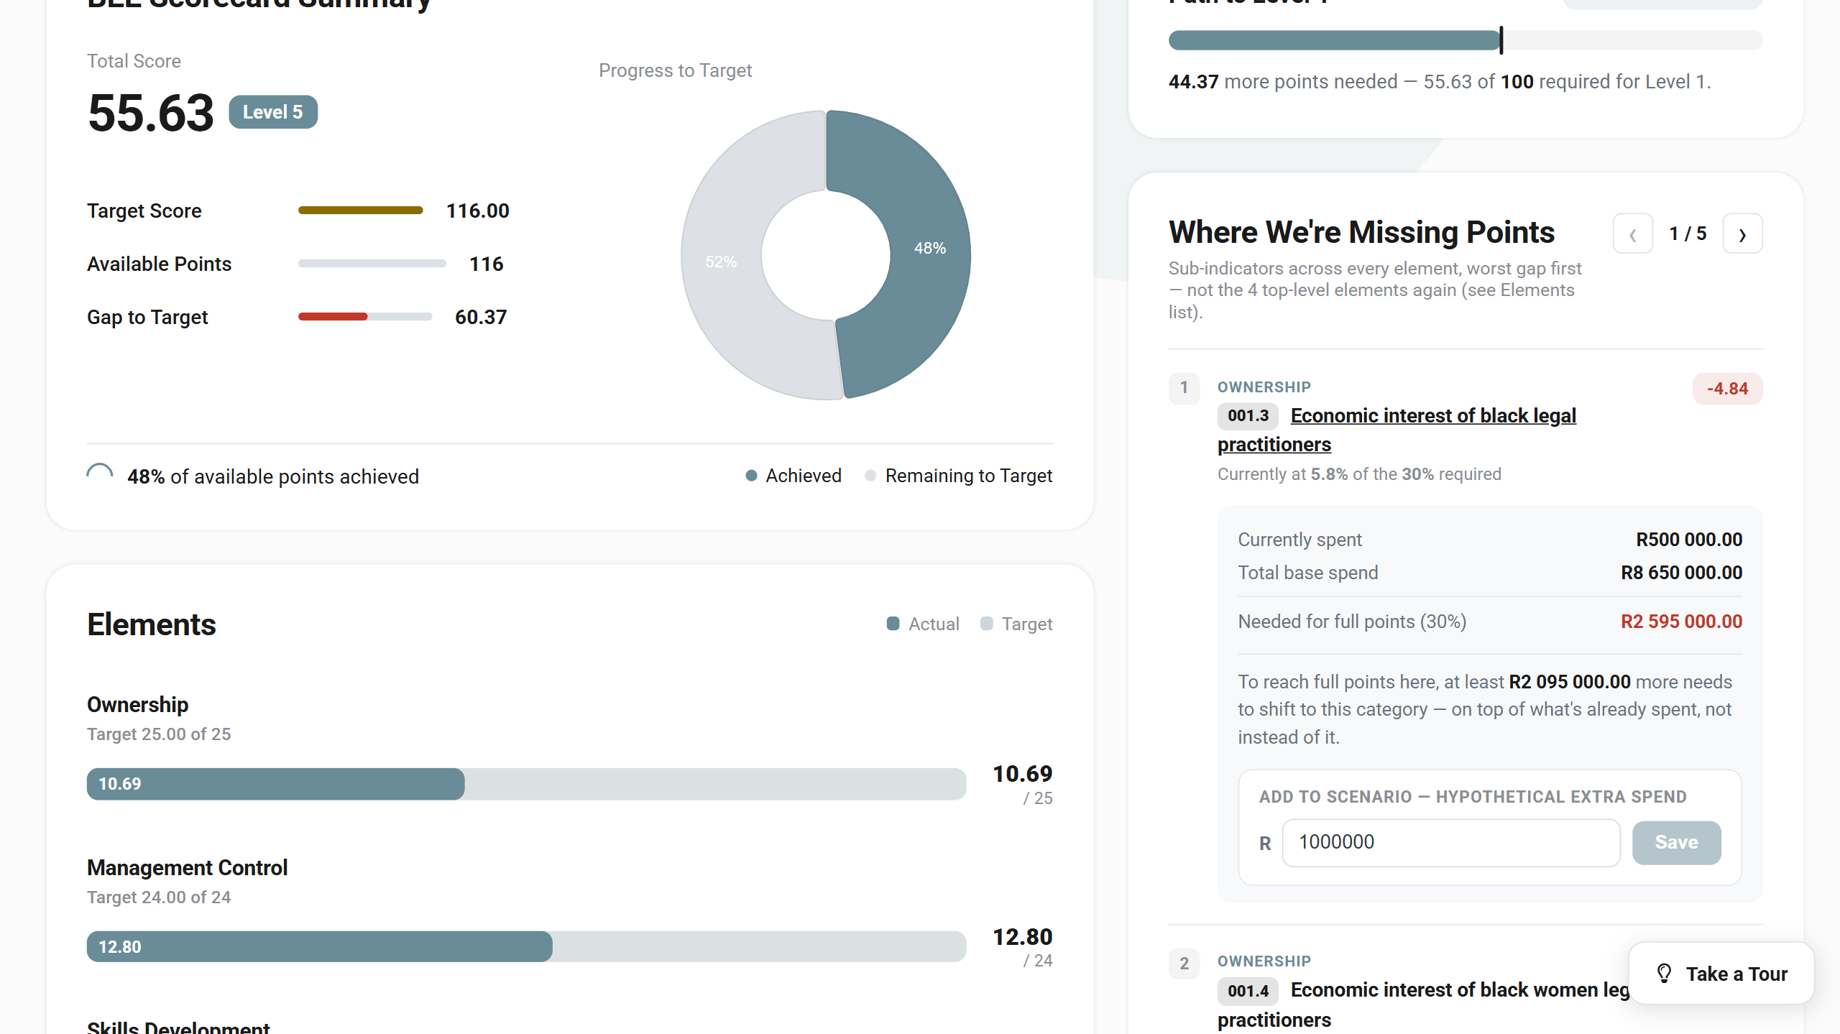Click the Ownership element title
This screenshot has height=1034, width=1840.
[137, 705]
